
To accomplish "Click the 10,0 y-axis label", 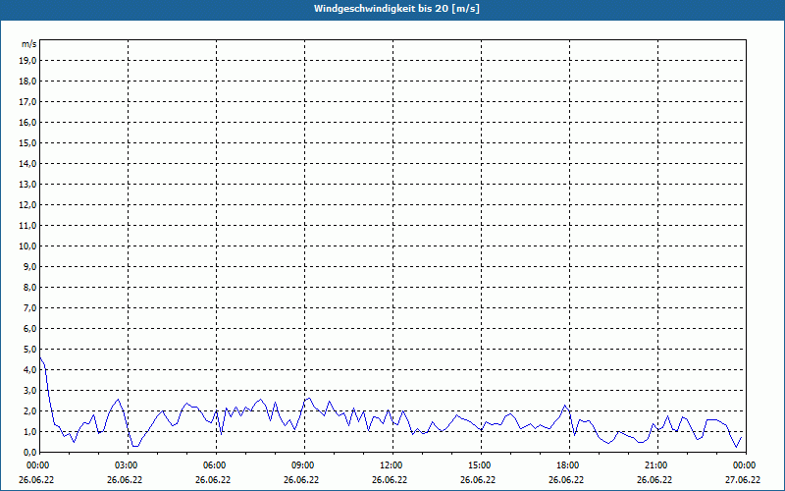I will click(x=27, y=246).
